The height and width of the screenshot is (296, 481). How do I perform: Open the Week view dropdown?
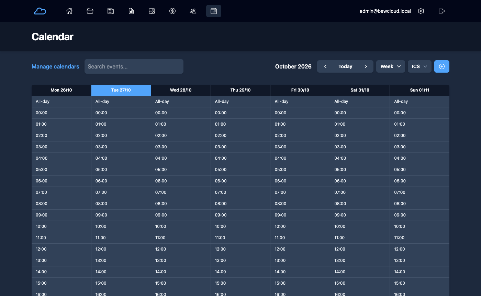click(391, 66)
